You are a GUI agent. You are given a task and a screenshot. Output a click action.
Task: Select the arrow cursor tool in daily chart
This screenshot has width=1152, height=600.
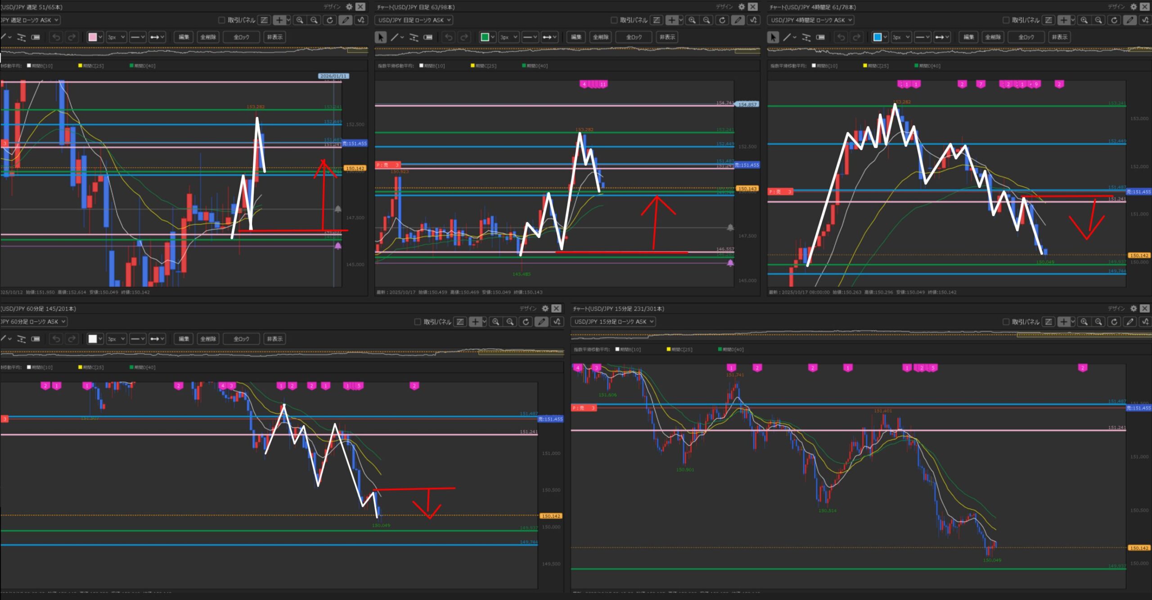(x=381, y=37)
